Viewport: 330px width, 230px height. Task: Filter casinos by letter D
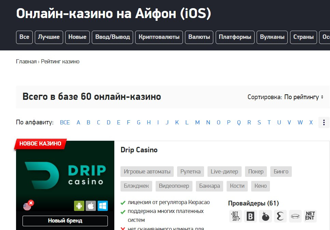[109, 122]
